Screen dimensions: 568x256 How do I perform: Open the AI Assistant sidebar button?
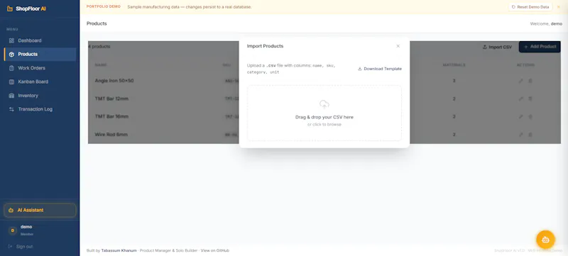(40, 210)
